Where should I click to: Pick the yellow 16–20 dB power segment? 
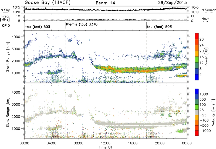(x=197, y=54)
